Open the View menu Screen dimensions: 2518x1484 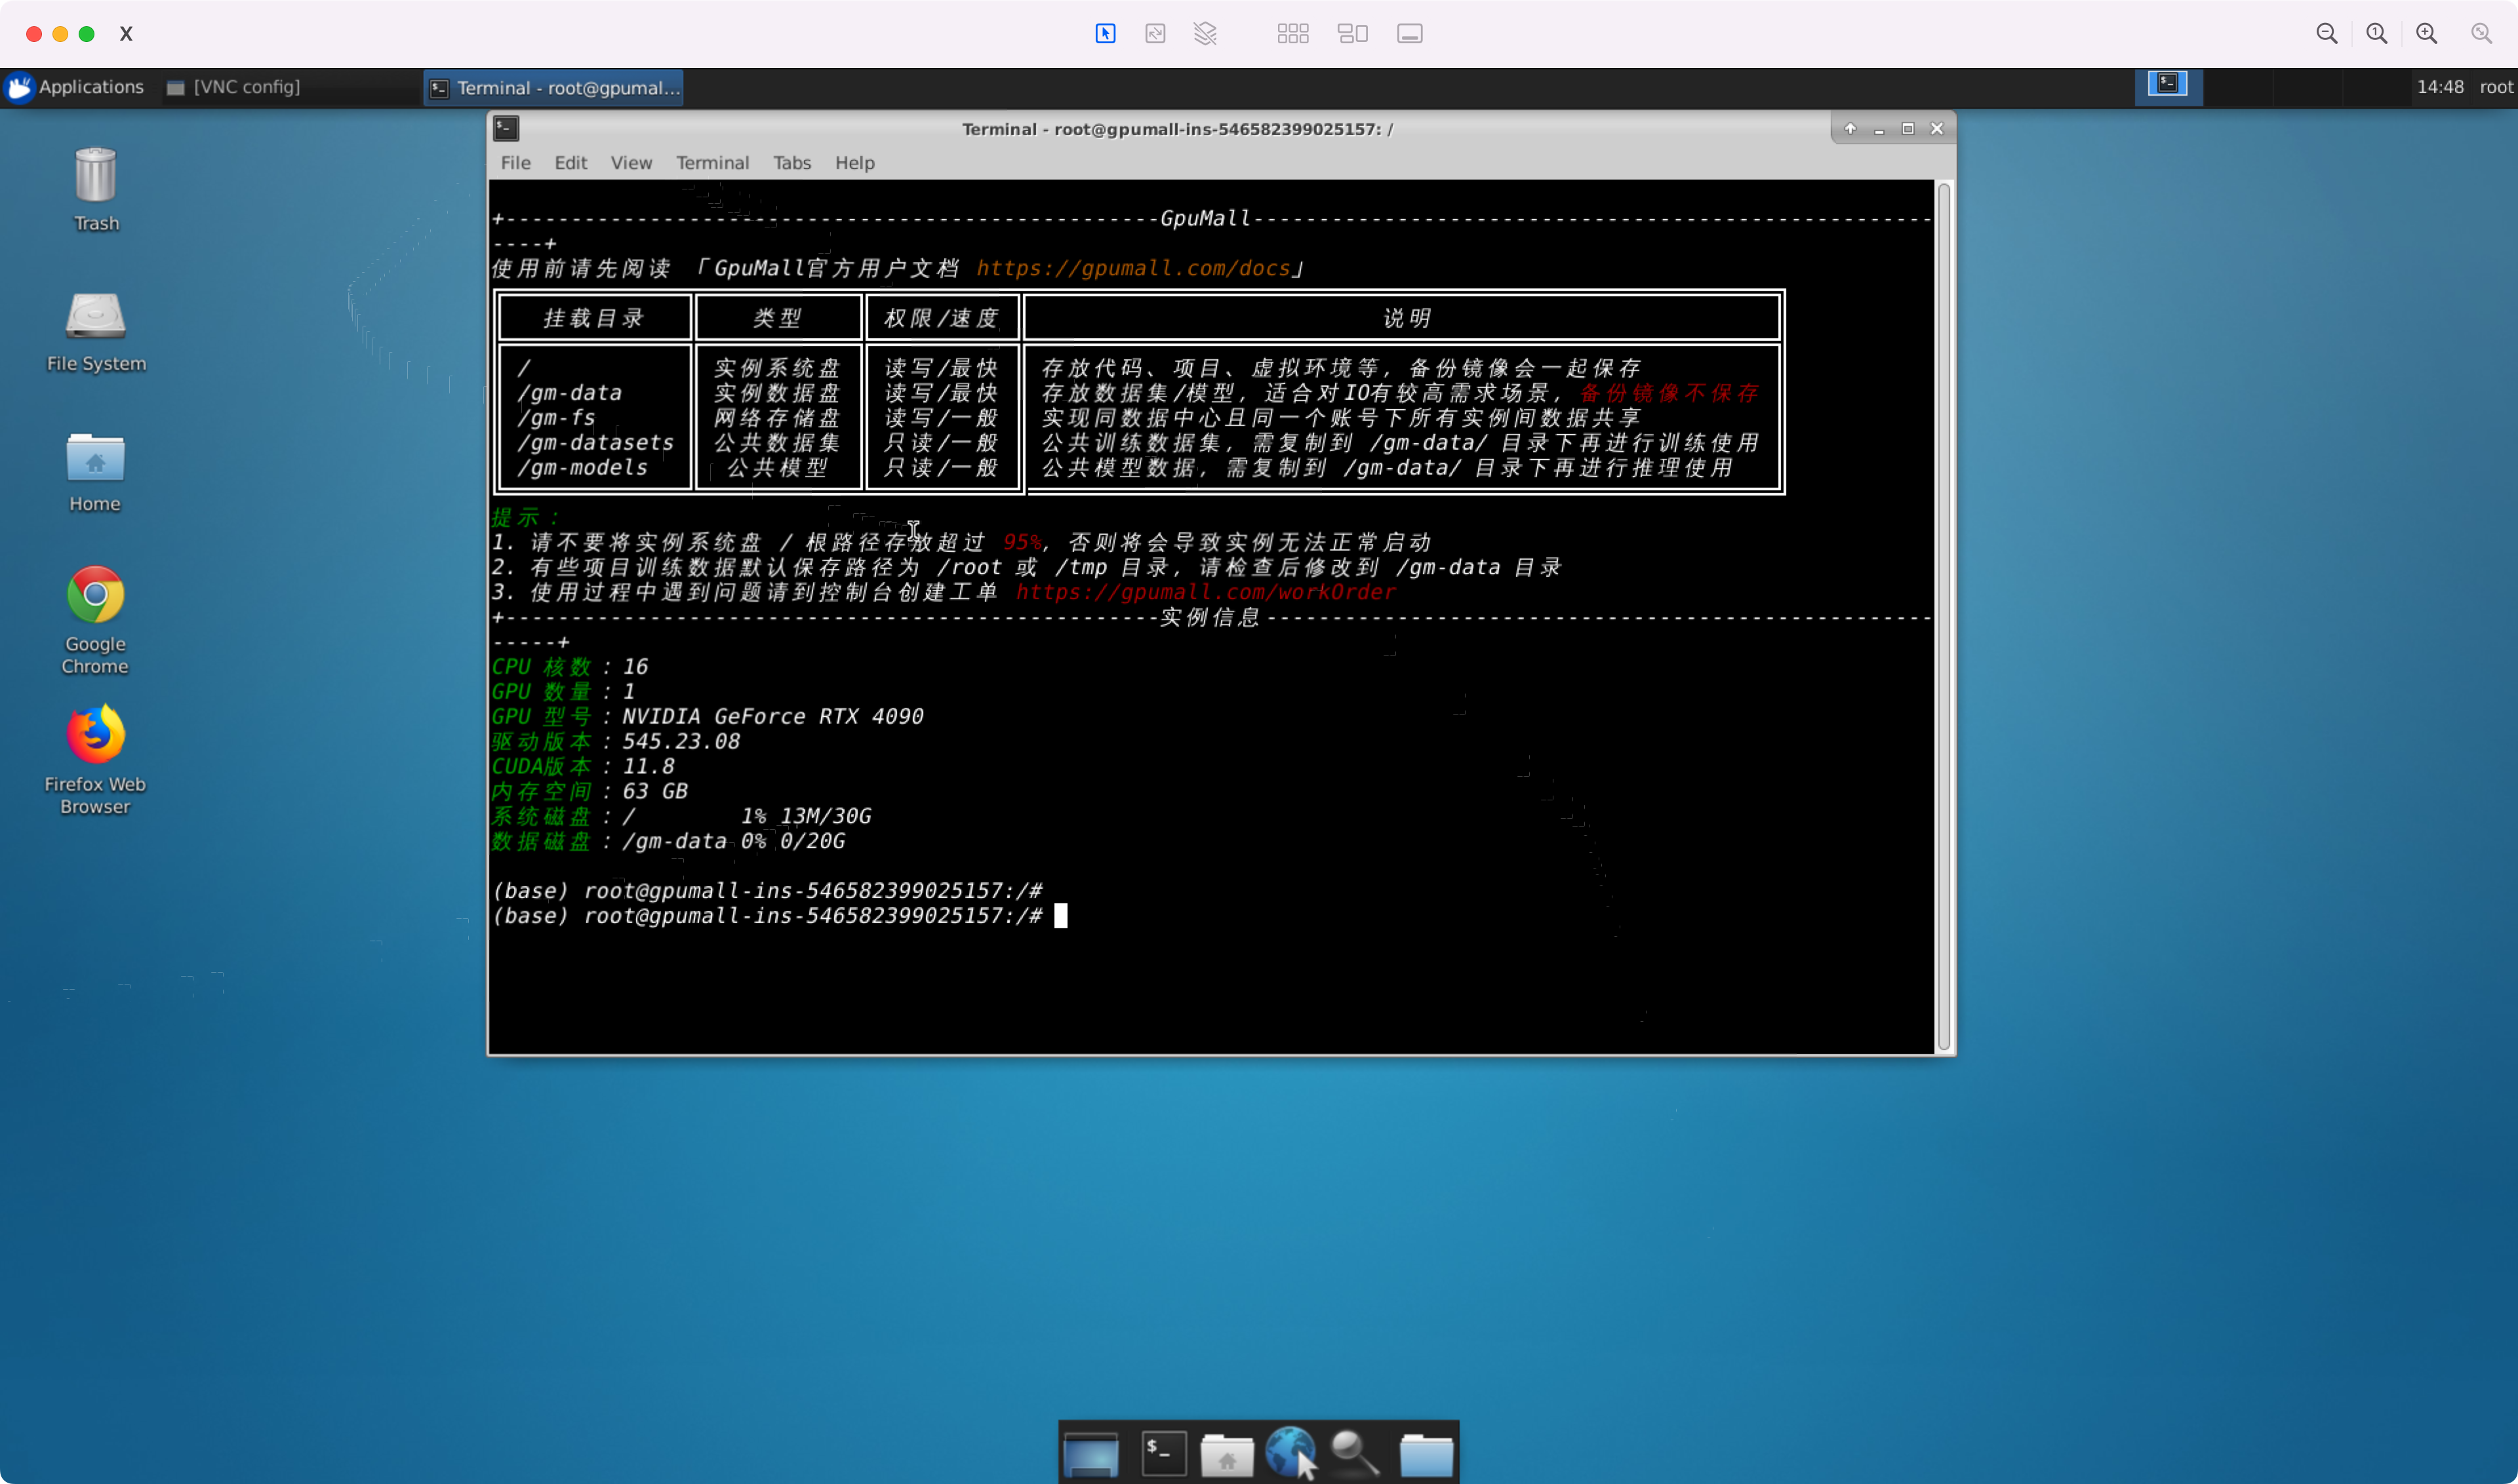click(631, 163)
